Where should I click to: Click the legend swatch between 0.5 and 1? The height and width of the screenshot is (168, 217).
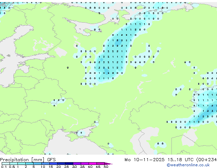(x=14, y=164)
